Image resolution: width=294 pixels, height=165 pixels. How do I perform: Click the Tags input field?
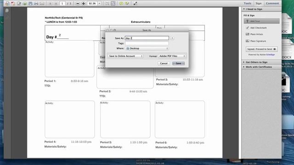tap(147, 44)
